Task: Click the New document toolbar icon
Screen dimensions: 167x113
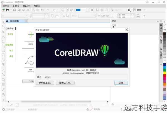Action: coord(3,10)
